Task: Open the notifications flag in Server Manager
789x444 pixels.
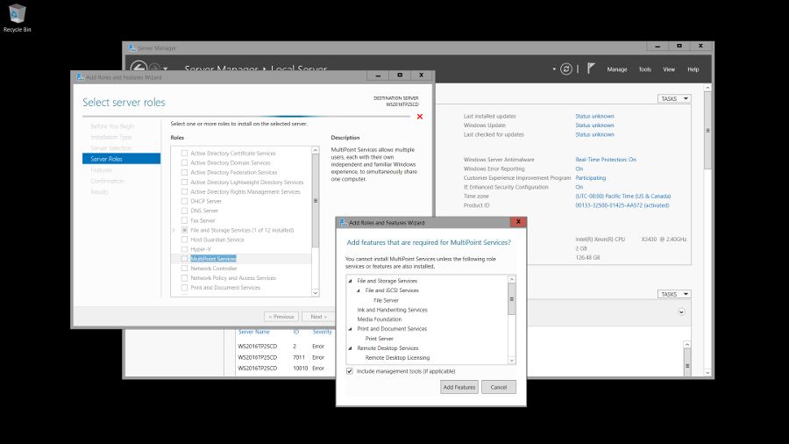Action: pyautogui.click(x=591, y=68)
